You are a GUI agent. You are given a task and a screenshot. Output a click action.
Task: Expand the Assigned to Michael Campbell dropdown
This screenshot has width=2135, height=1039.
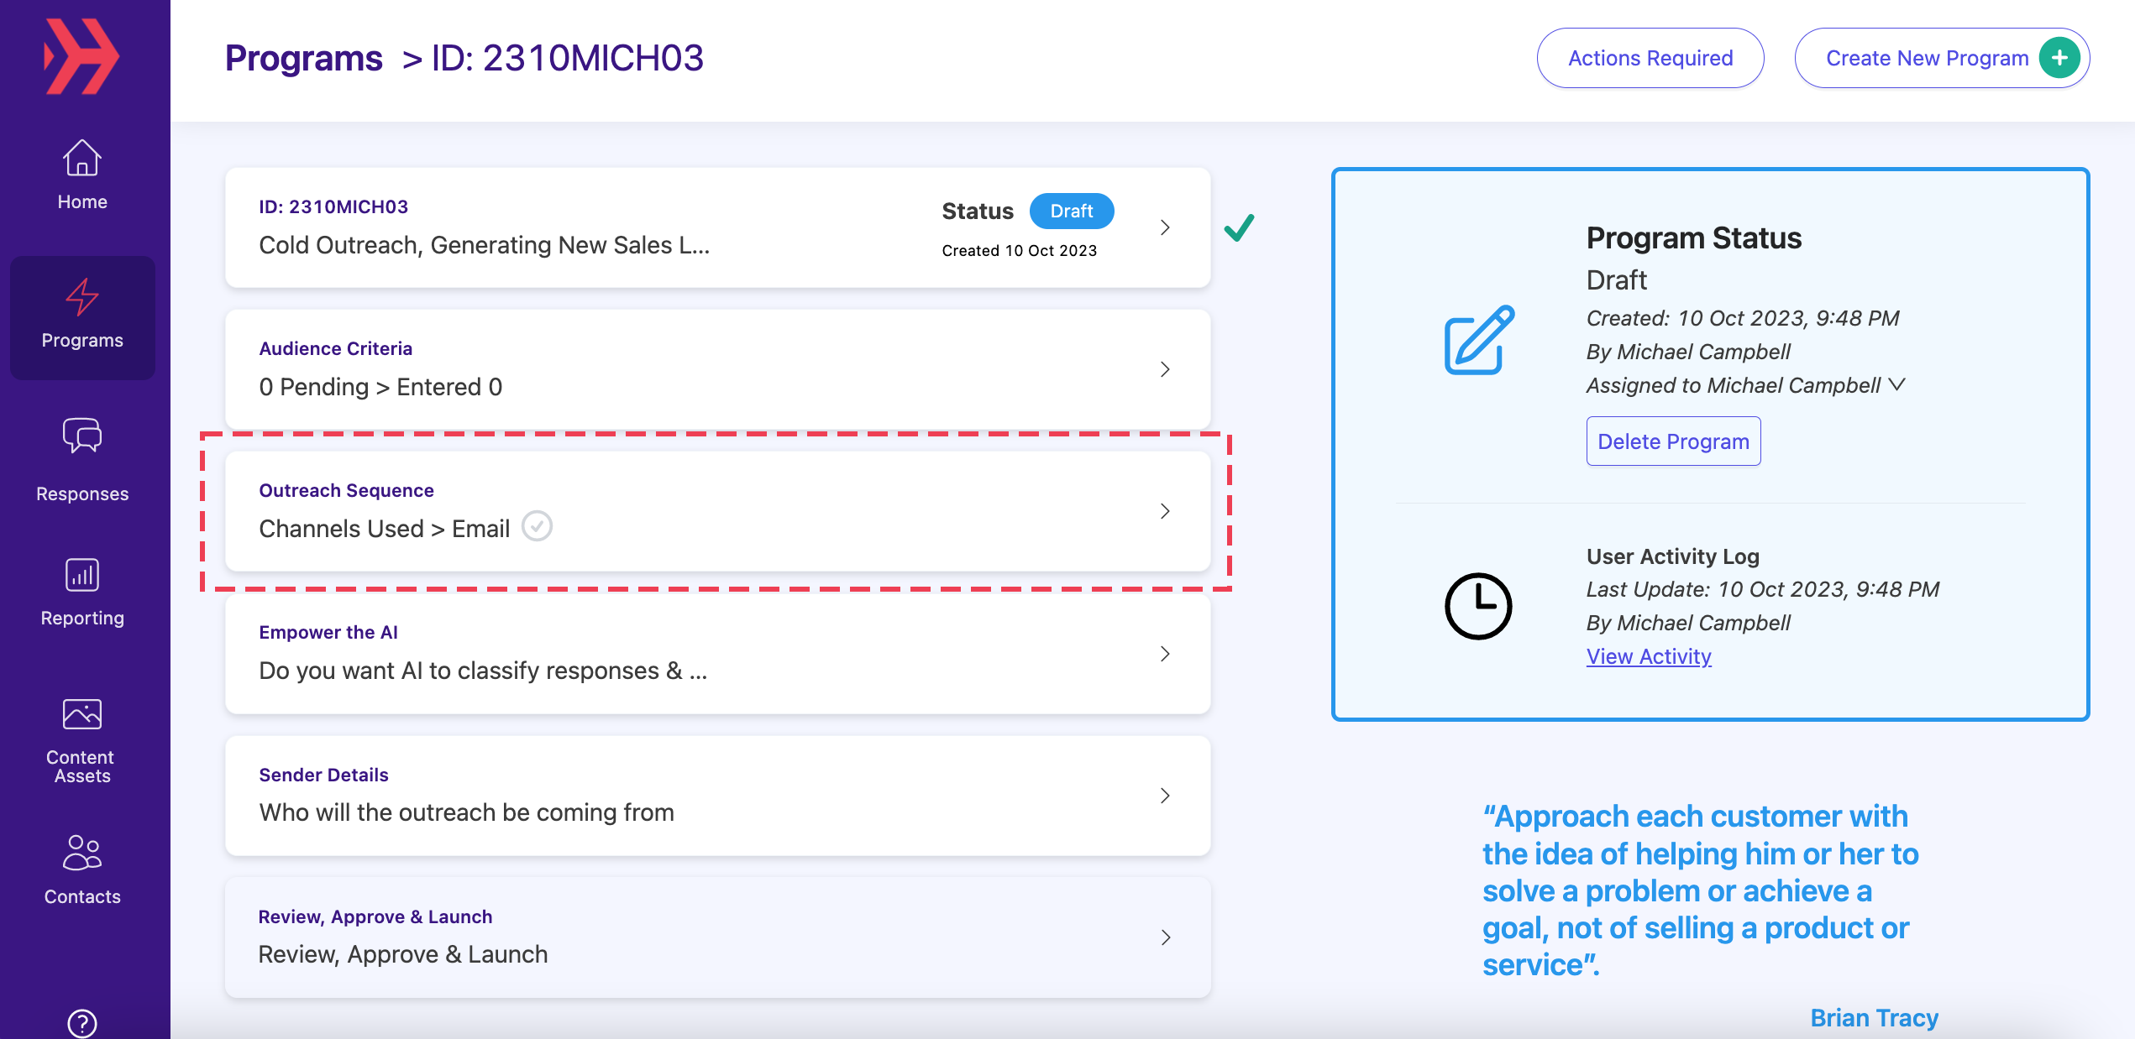1896,384
